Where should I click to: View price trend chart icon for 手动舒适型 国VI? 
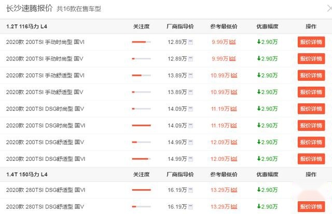pyautogui.click(x=234, y=75)
